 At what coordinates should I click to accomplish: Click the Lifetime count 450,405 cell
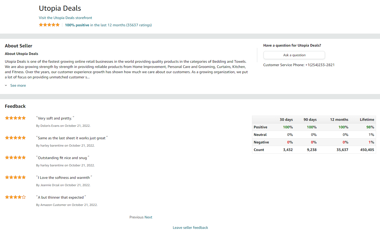pos(367,150)
